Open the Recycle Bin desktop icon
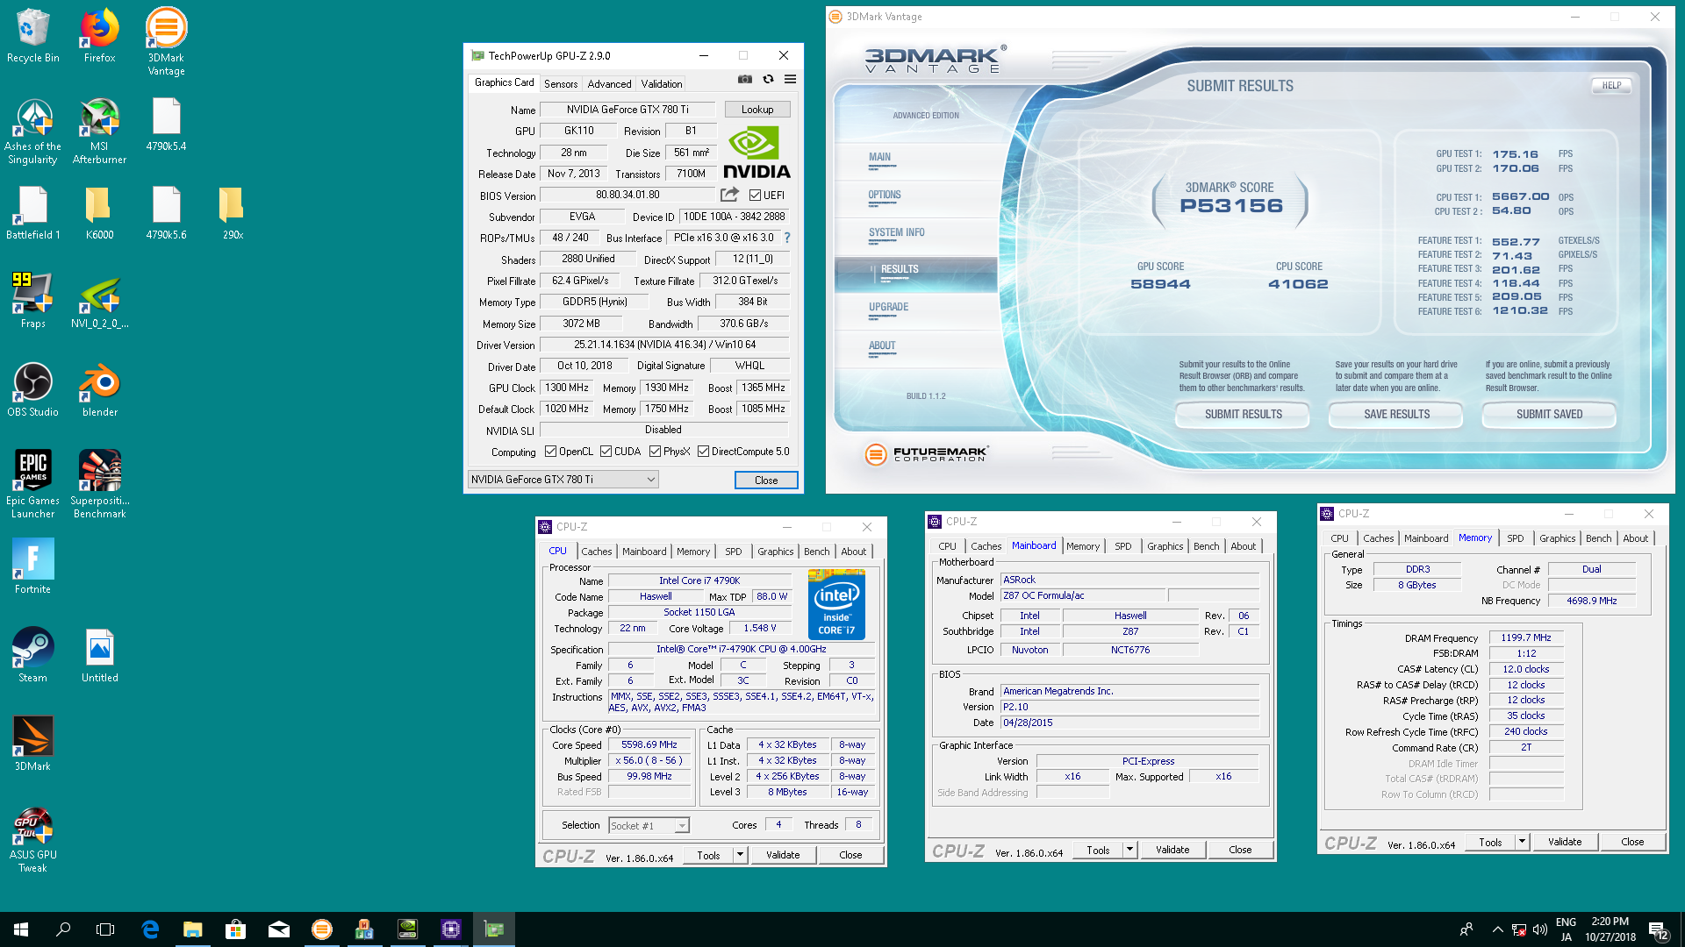 [32, 35]
